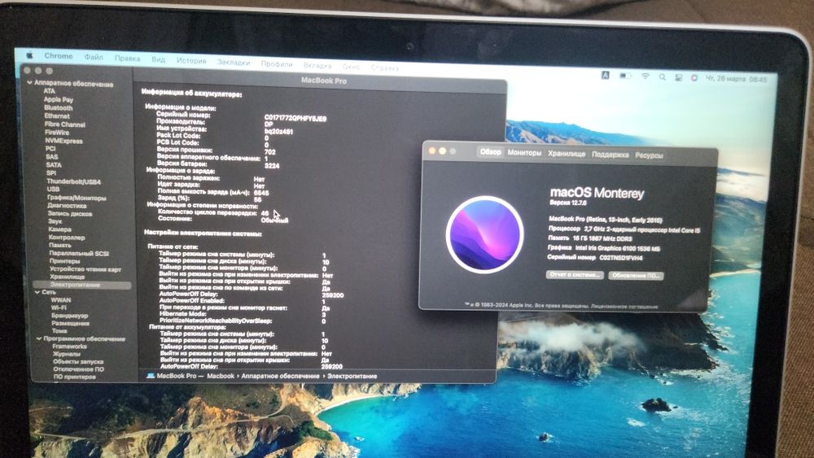814x458 pixels.
Task: Select FireWire in the sidebar
Action: pyautogui.click(x=57, y=133)
